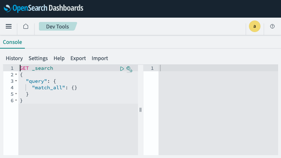Image resolution: width=281 pixels, height=158 pixels.
Task: Go to home via house icon
Action: point(26,26)
